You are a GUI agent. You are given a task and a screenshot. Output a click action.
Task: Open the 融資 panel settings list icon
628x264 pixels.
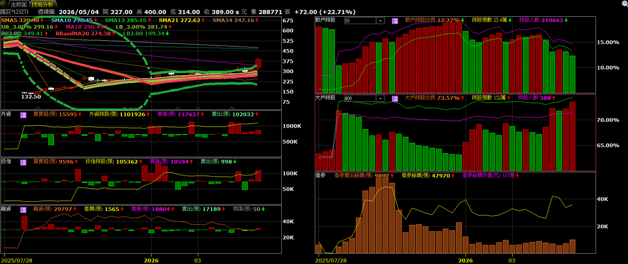(23, 210)
